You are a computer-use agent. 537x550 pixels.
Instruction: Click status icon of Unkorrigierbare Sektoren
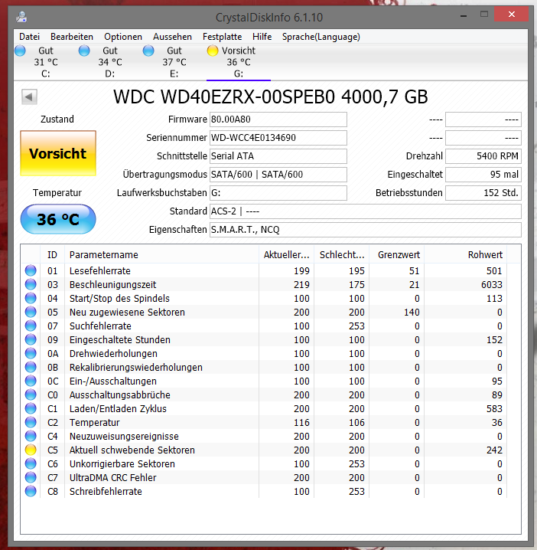pyautogui.click(x=31, y=463)
